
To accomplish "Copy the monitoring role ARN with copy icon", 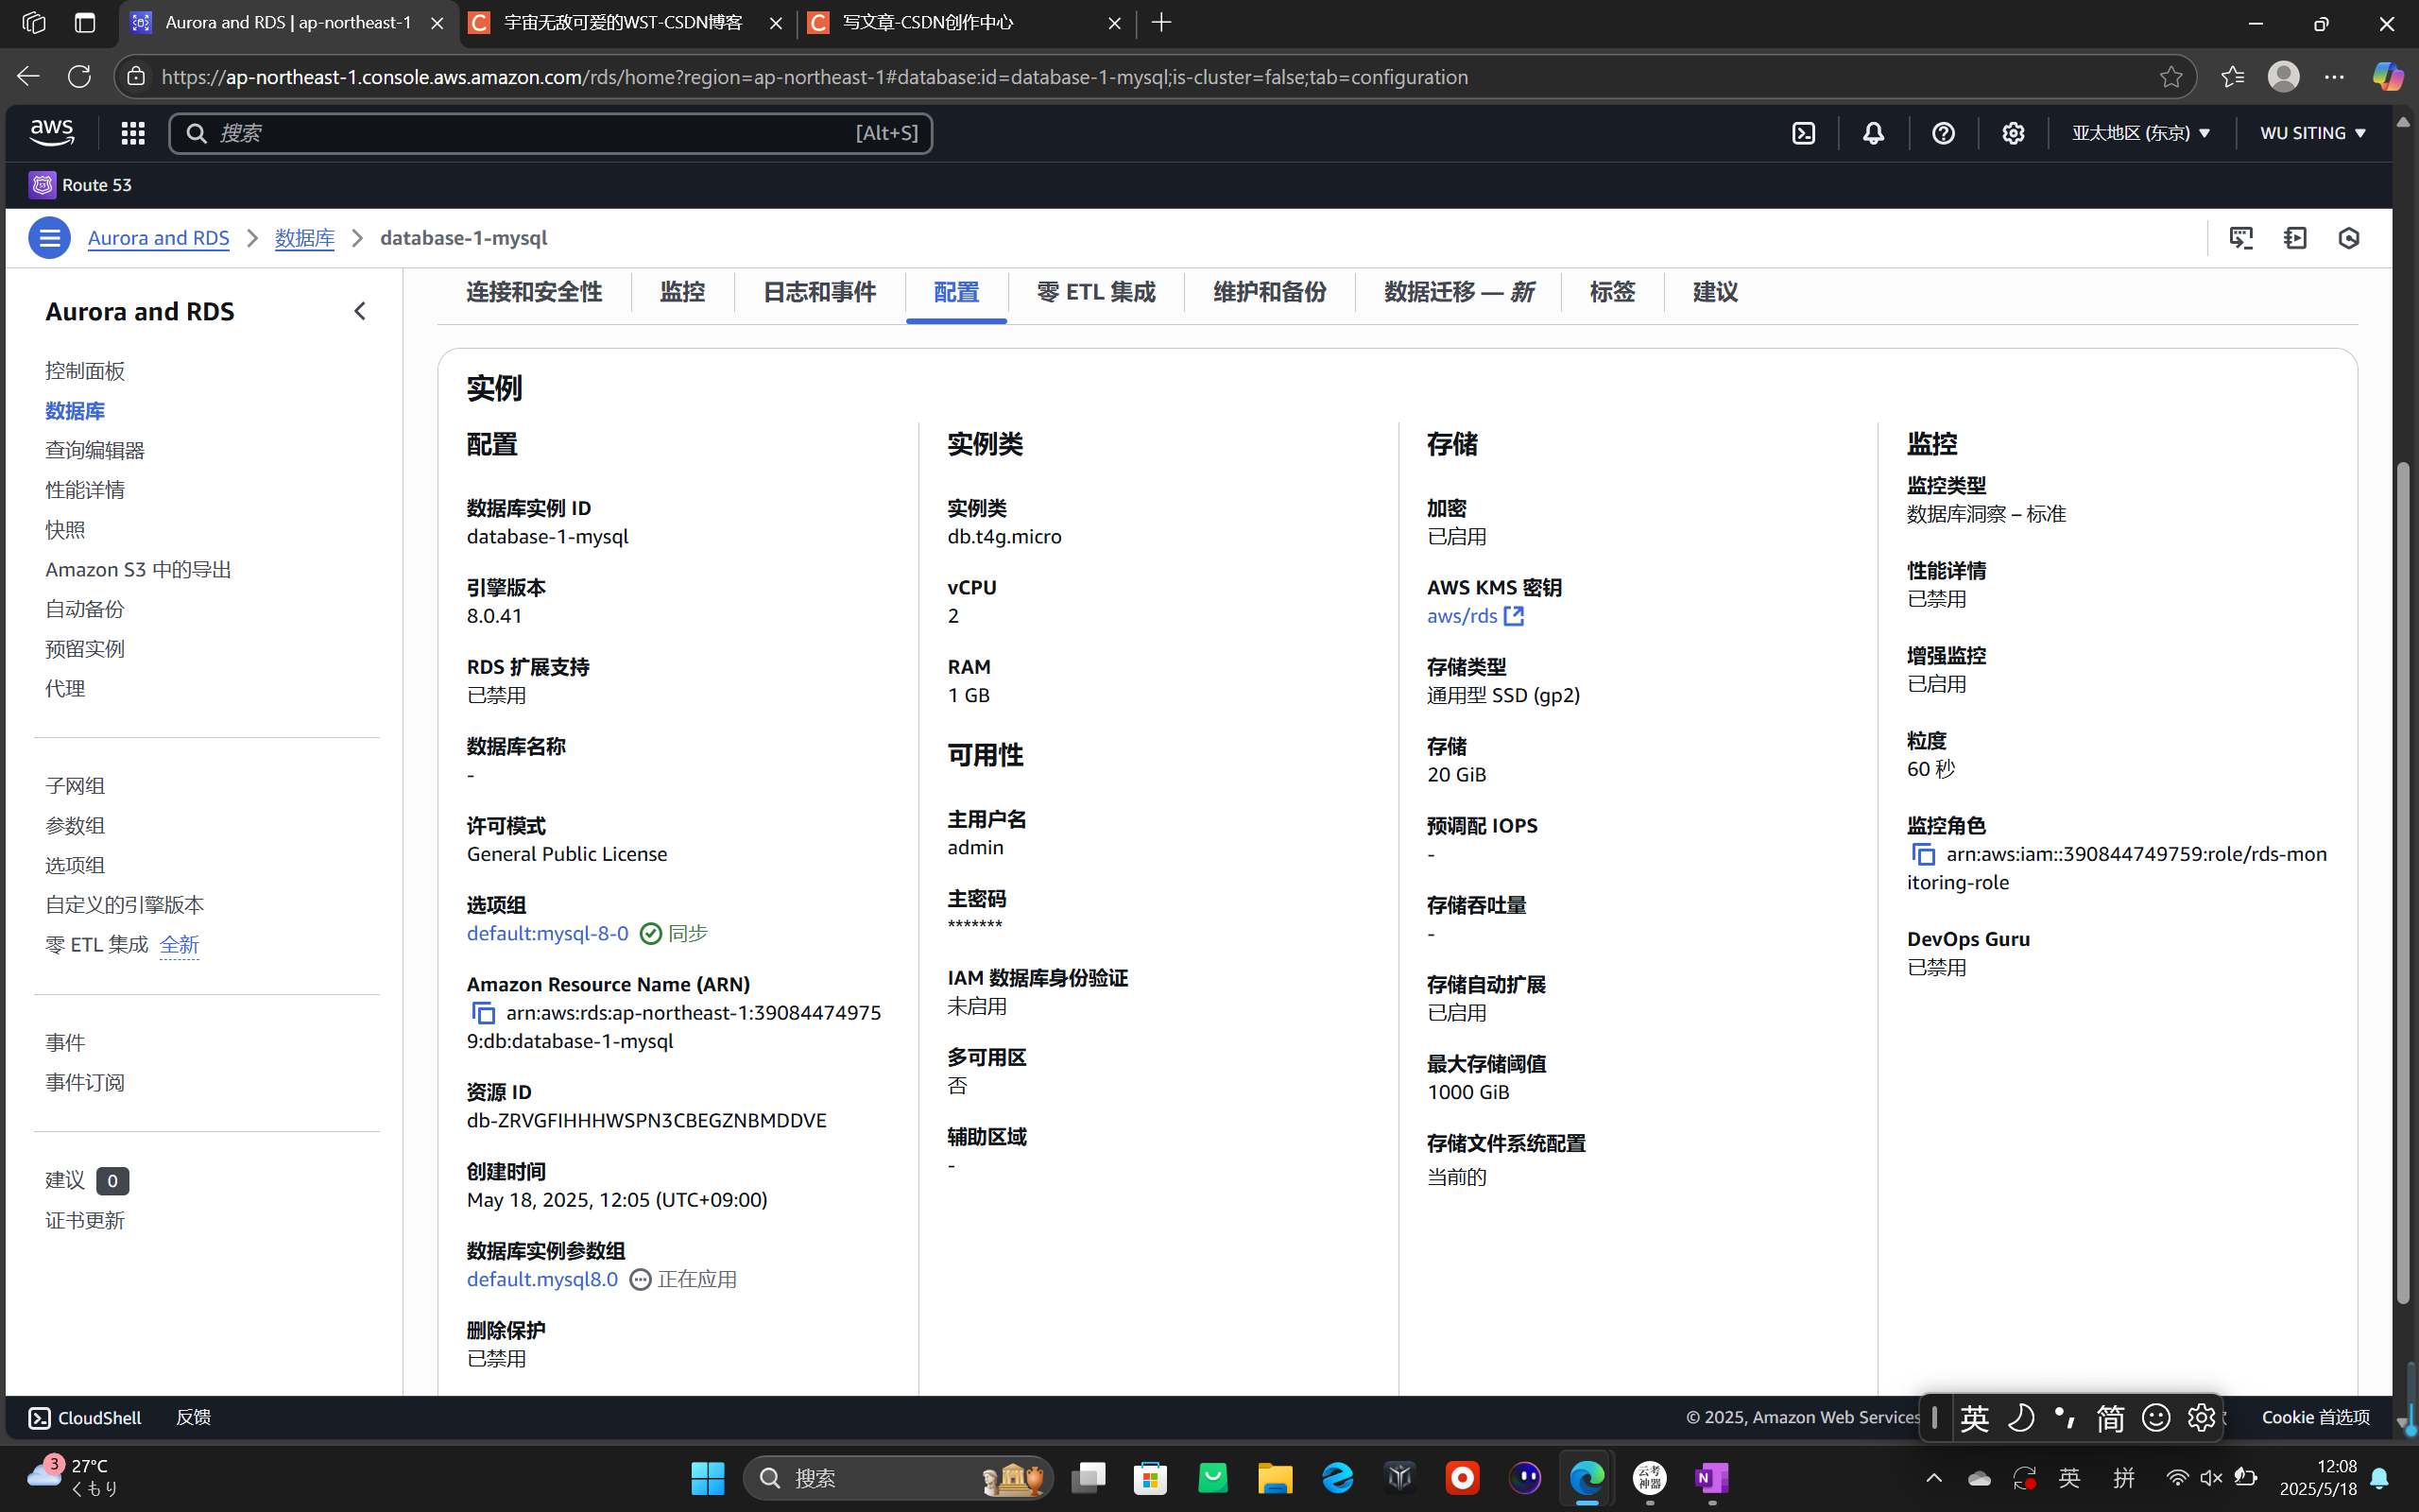I will [1924, 854].
